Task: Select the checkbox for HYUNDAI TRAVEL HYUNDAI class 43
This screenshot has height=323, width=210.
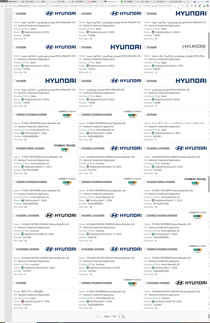Action: click(15, 148)
